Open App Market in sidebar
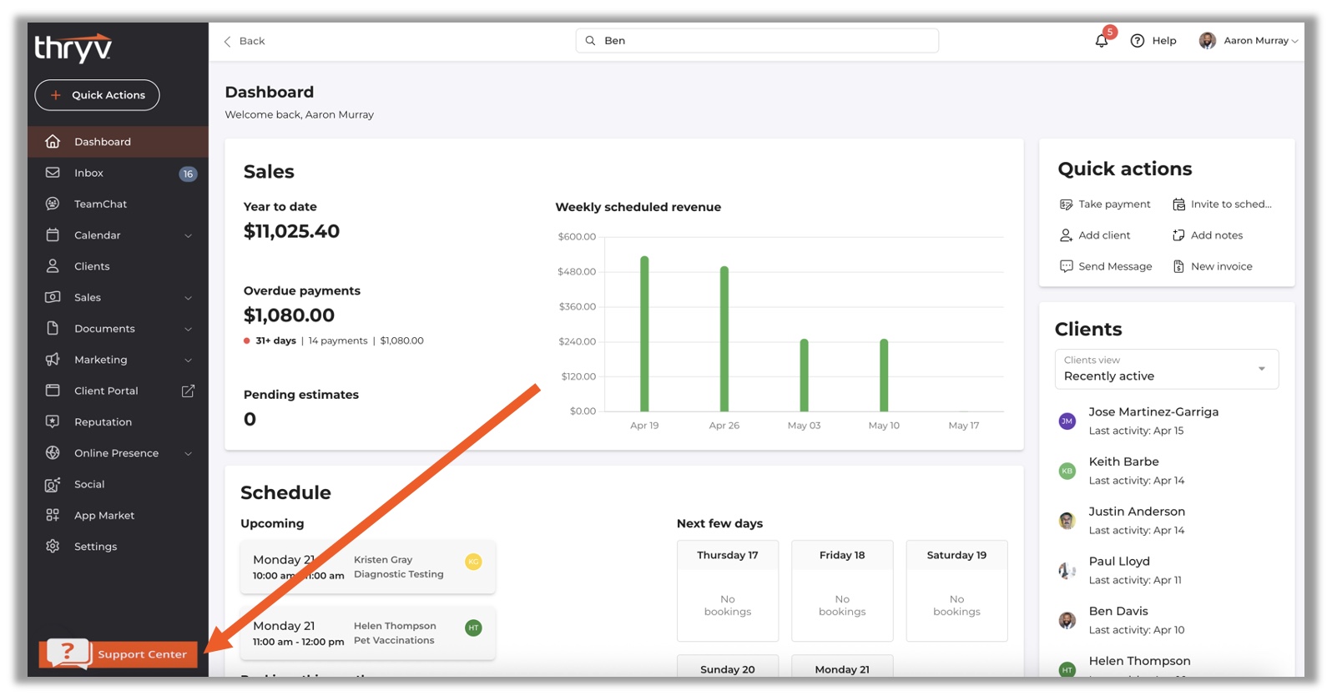The image size is (1332, 696). 118,515
